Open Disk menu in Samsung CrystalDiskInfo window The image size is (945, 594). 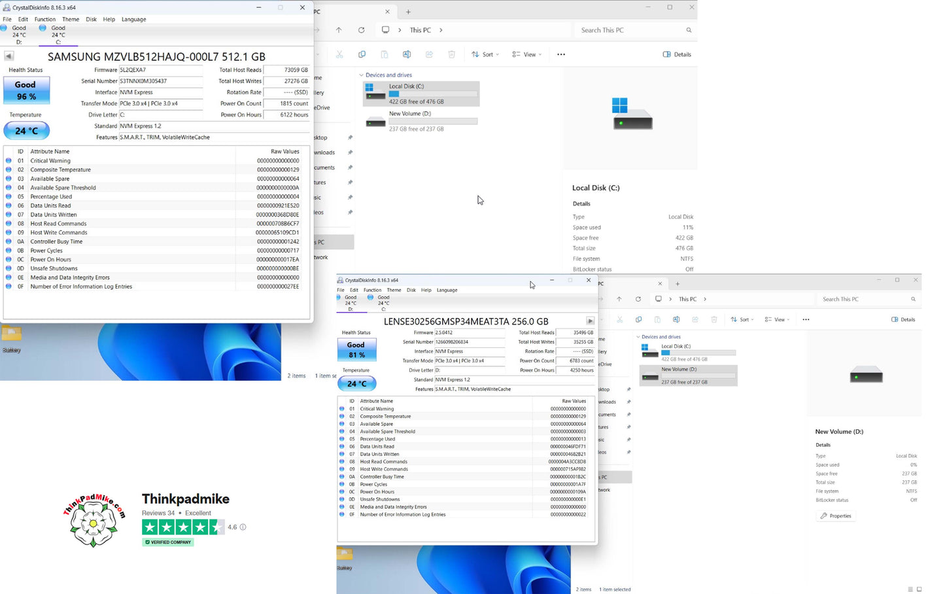[x=91, y=19]
